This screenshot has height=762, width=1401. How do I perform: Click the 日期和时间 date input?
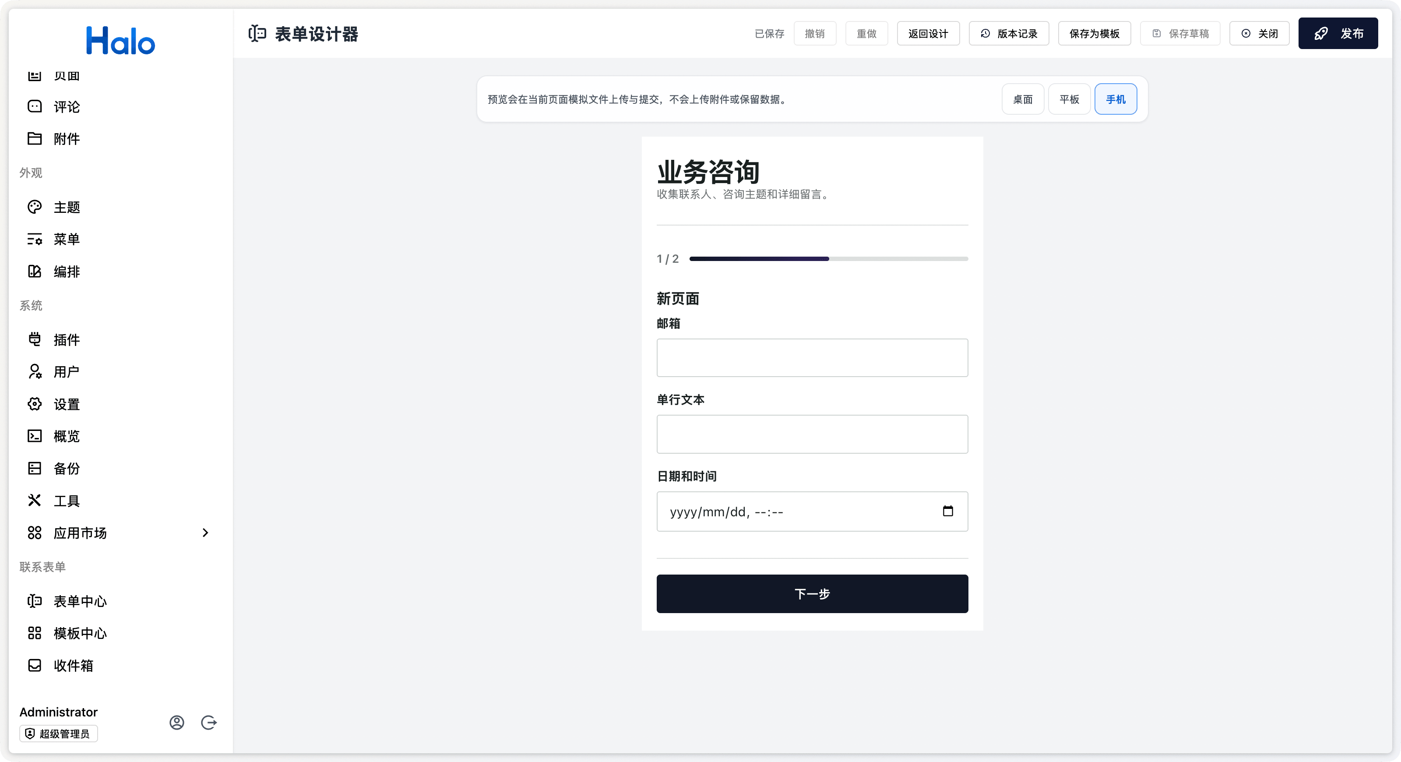click(x=812, y=511)
